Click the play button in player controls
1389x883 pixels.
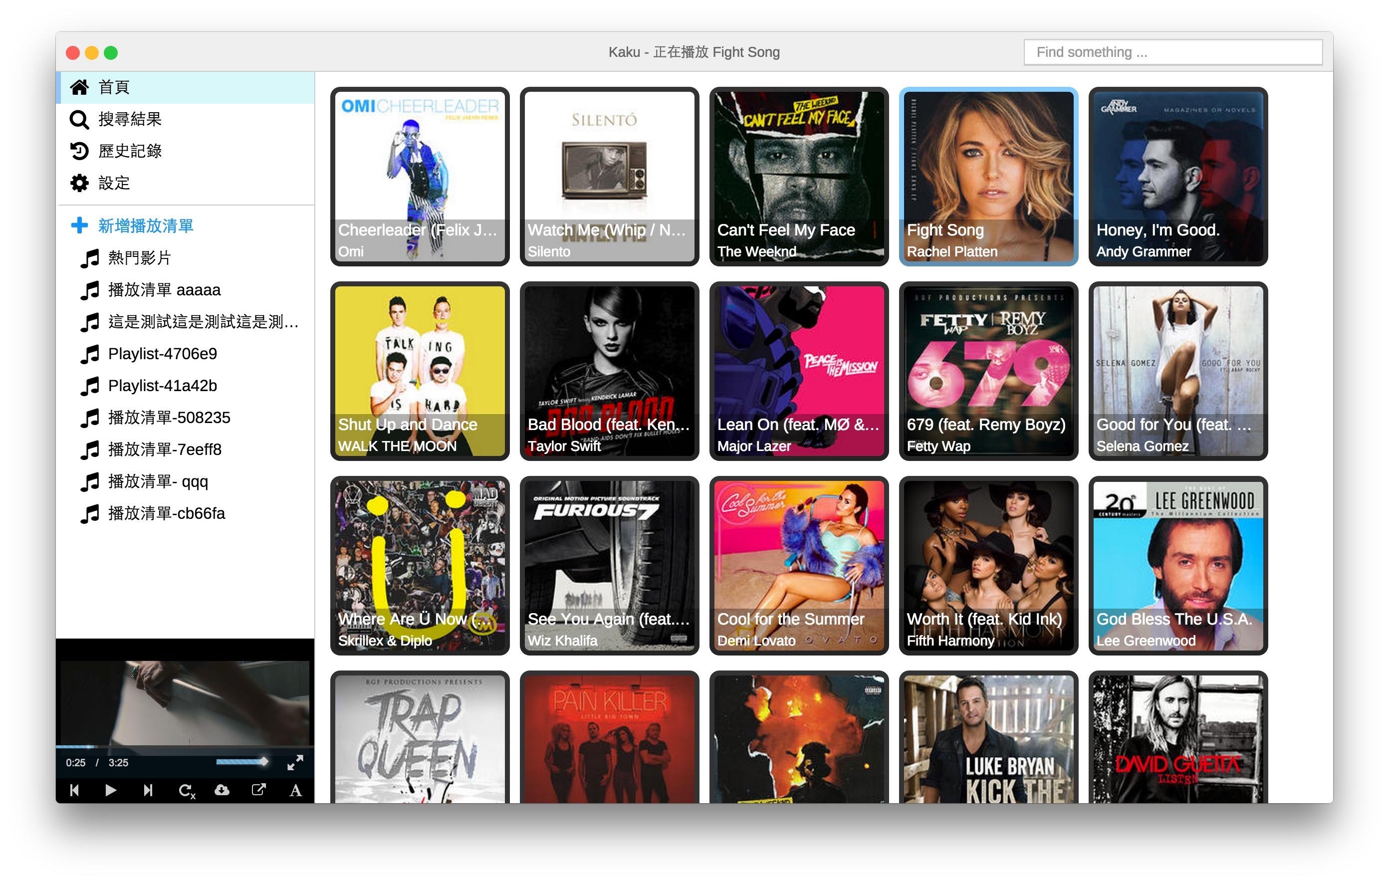click(111, 790)
